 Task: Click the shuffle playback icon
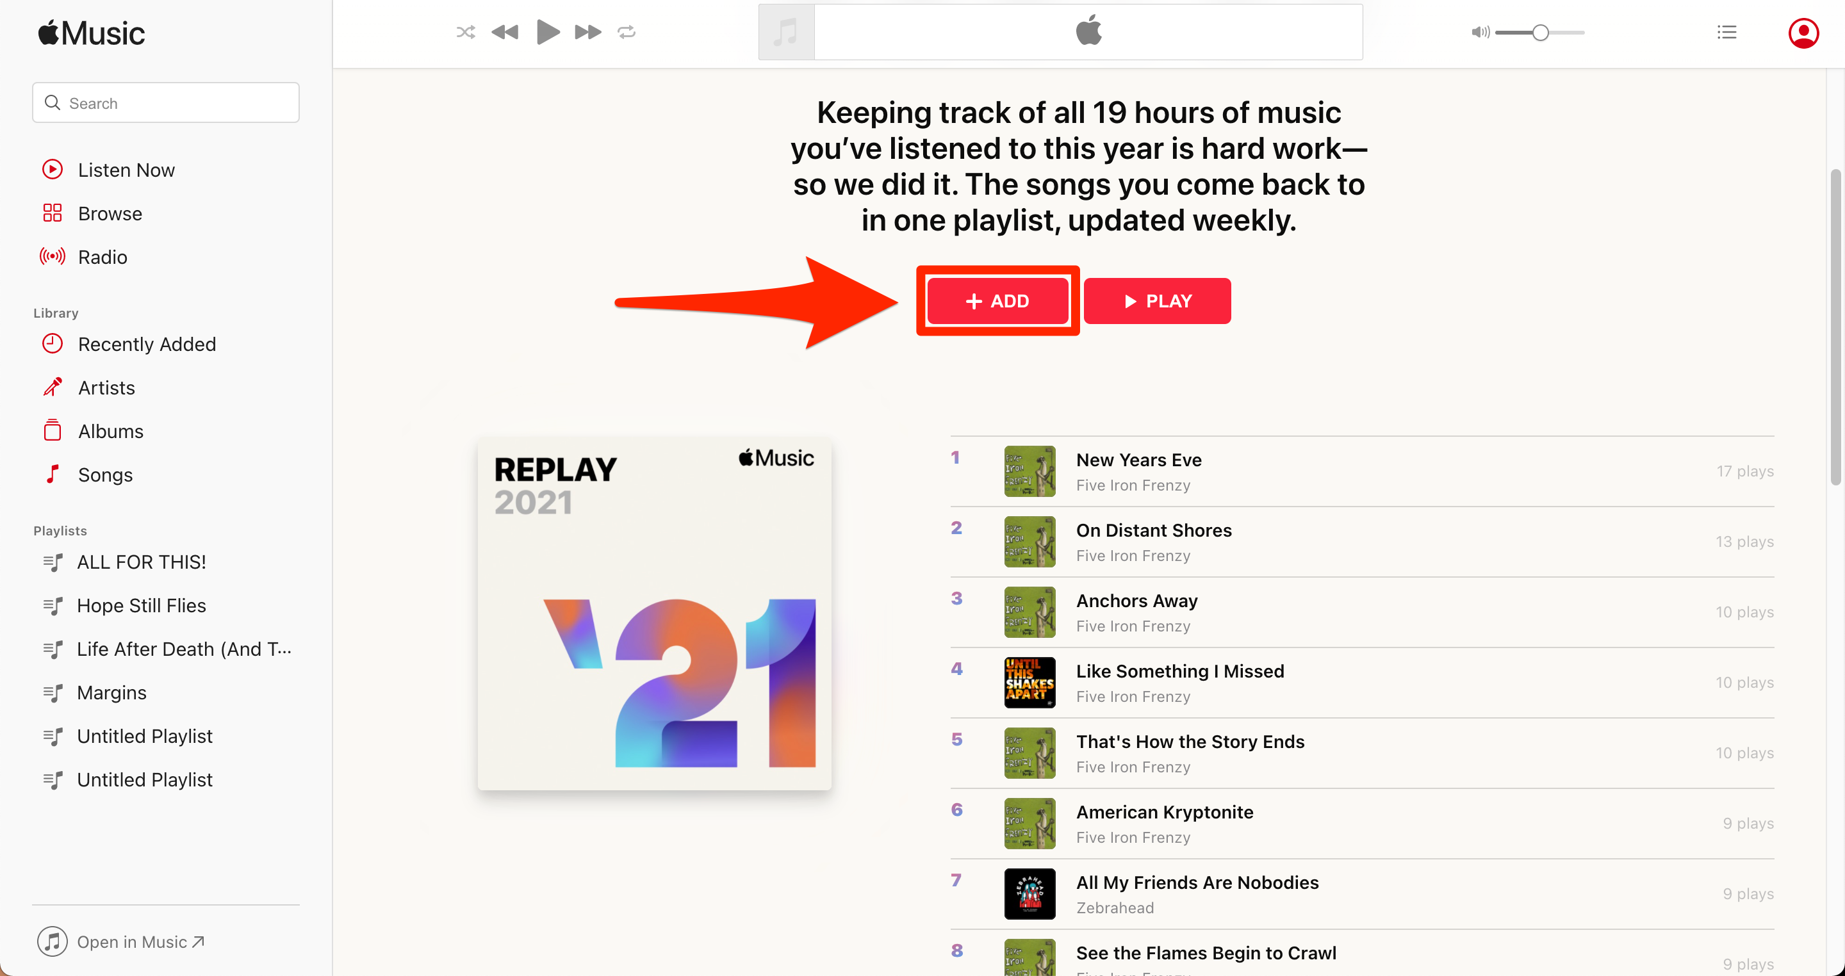tap(465, 32)
